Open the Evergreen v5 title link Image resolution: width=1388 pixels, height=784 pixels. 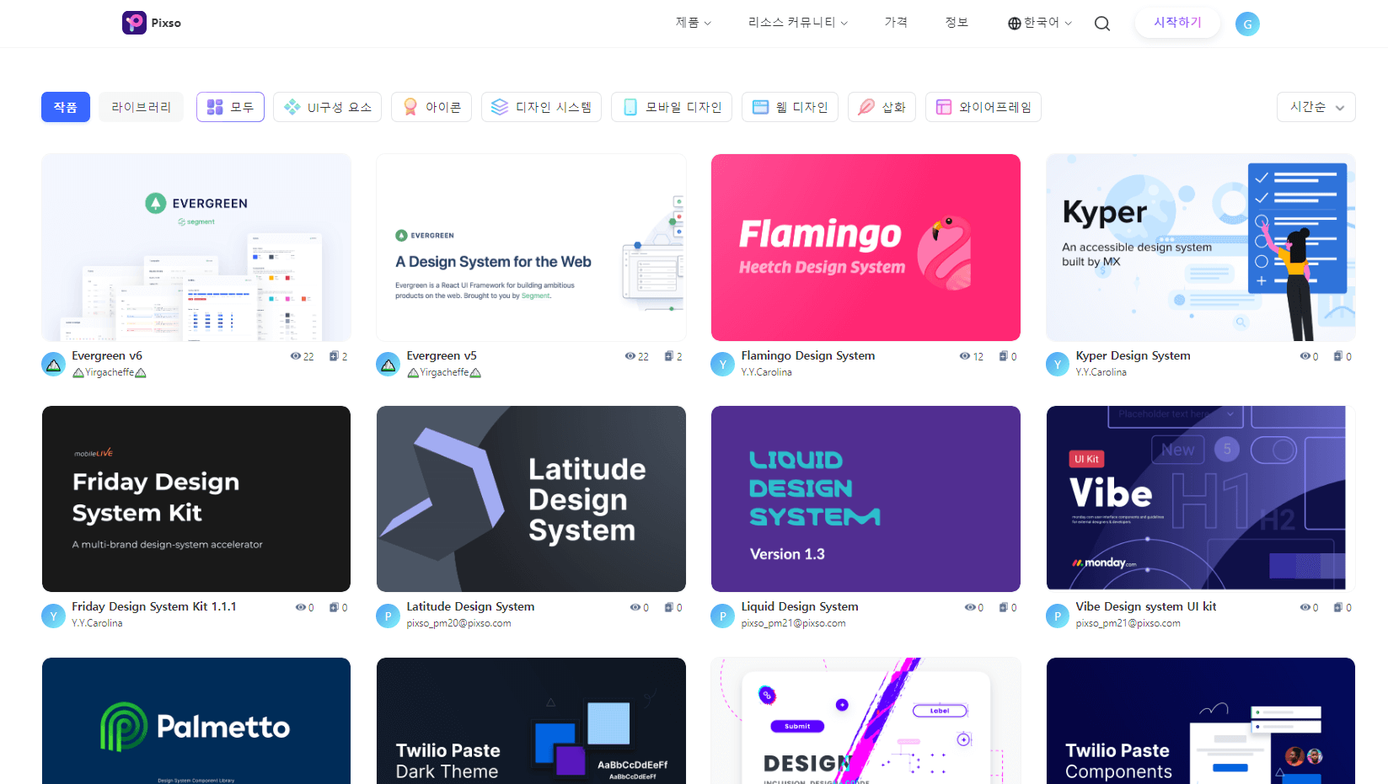[x=442, y=355]
